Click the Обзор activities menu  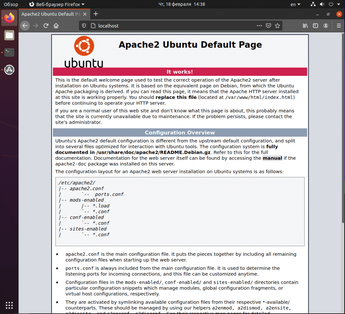click(x=10, y=4)
